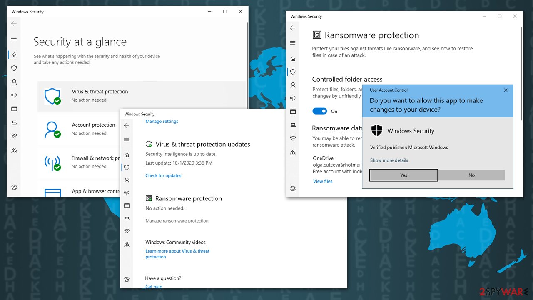Open Home icon in Security at a glance sidebar
Image resolution: width=533 pixels, height=300 pixels.
(14, 55)
